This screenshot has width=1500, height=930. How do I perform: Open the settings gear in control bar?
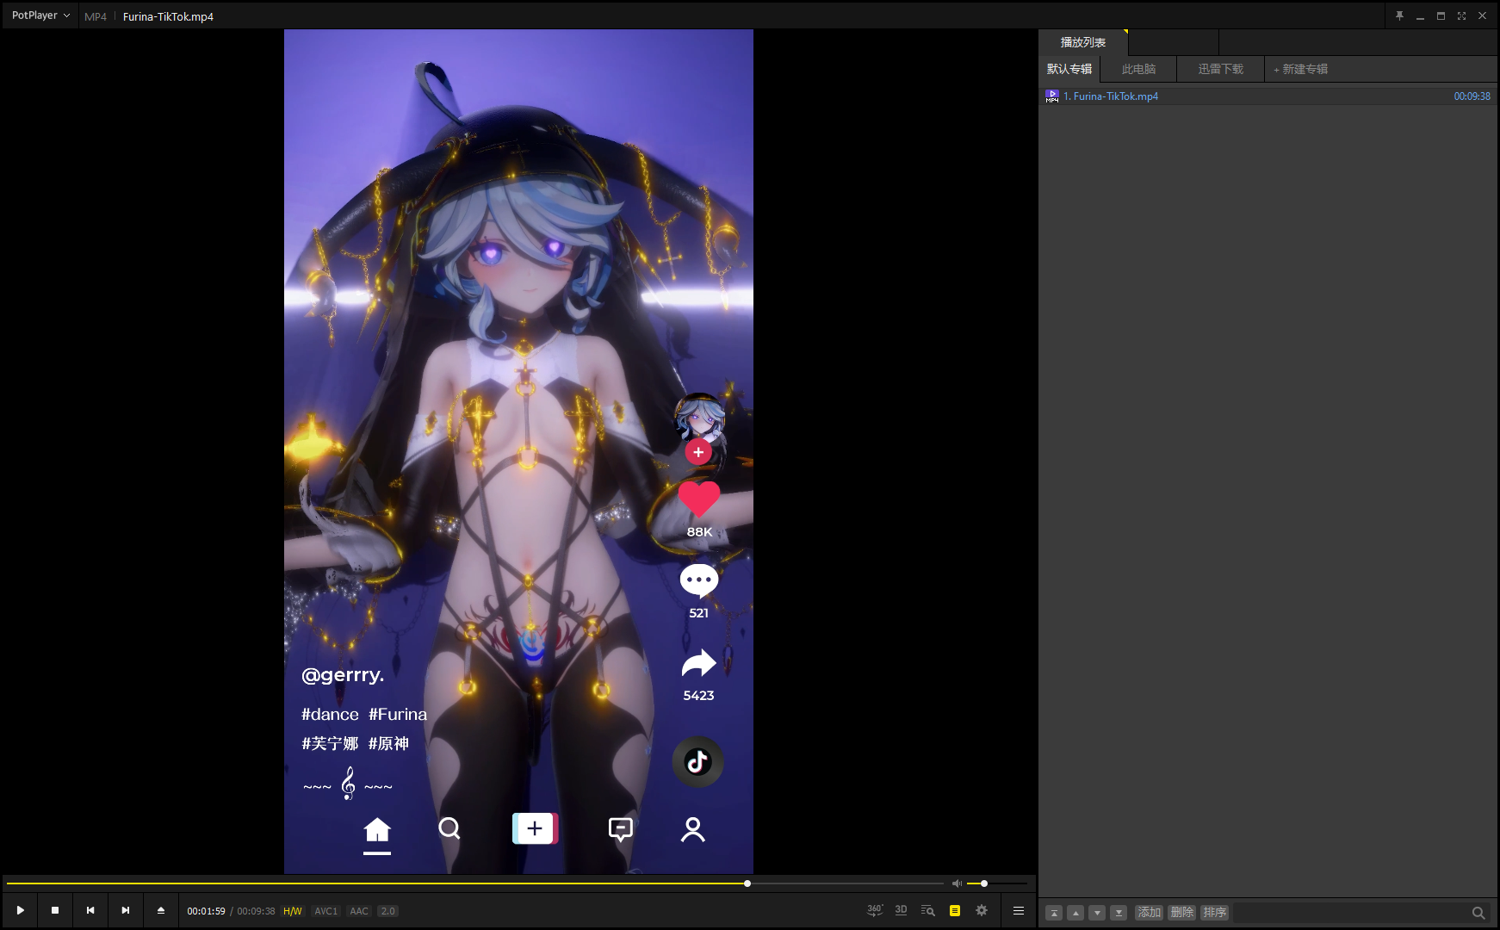pos(982,910)
